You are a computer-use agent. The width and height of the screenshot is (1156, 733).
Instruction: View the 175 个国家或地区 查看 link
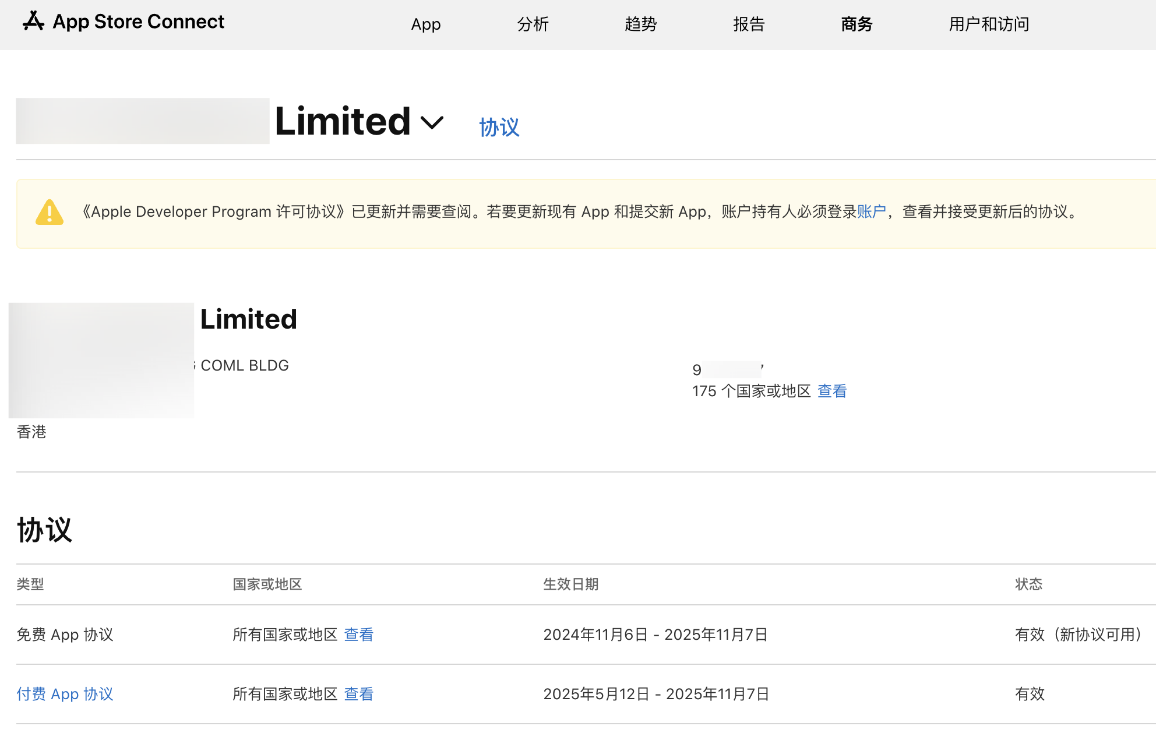(832, 391)
